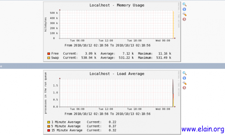Click the 15 Minute current value '0.32'
Image resolution: width=225 pixels, height=135 pixels.
(112, 130)
